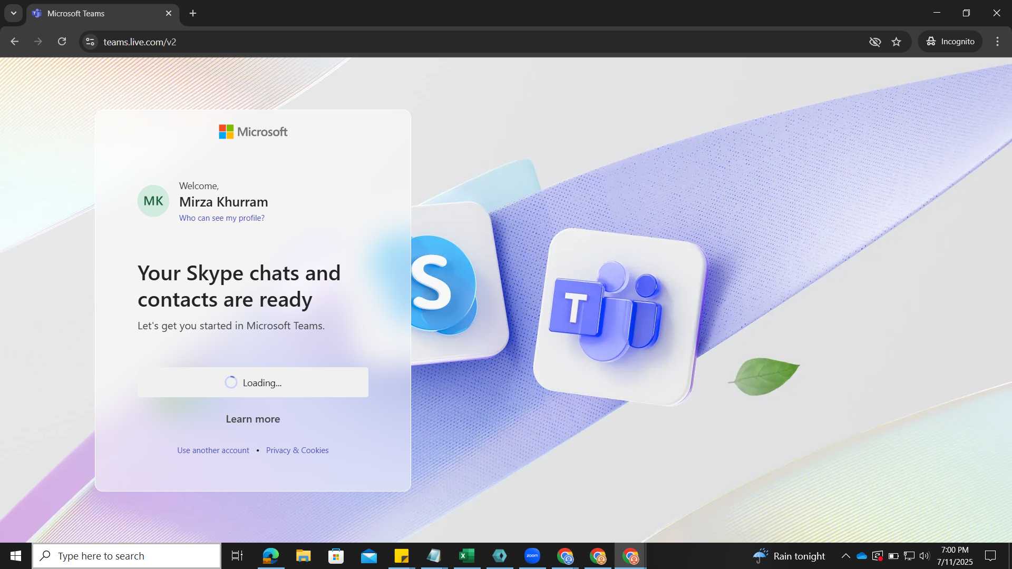
Task: Click the Microsoft logo
Action: click(253, 132)
